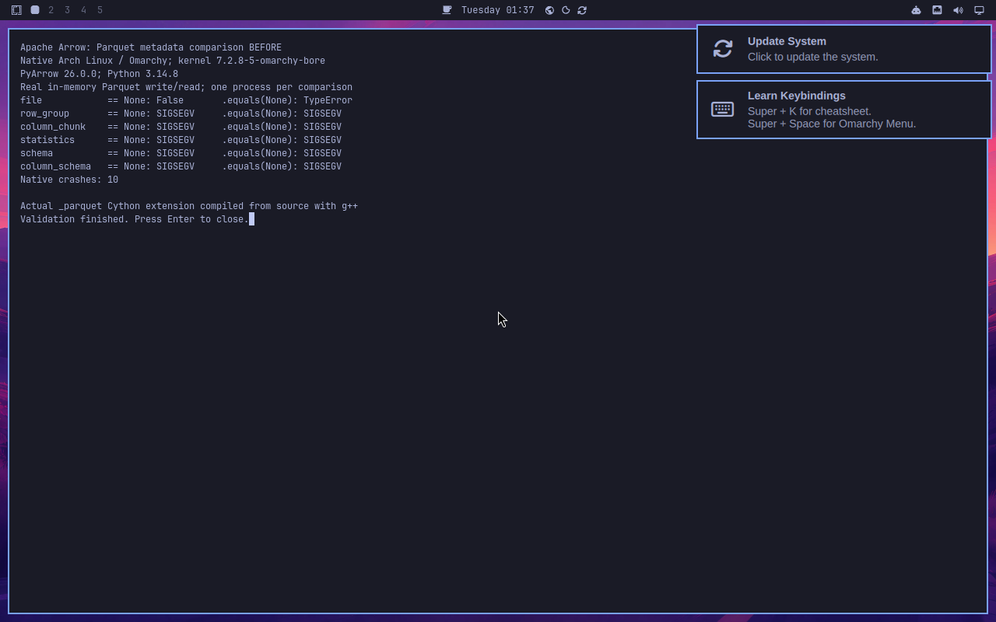
Task: Click the 'TypeError' result in the file row
Action: point(328,100)
